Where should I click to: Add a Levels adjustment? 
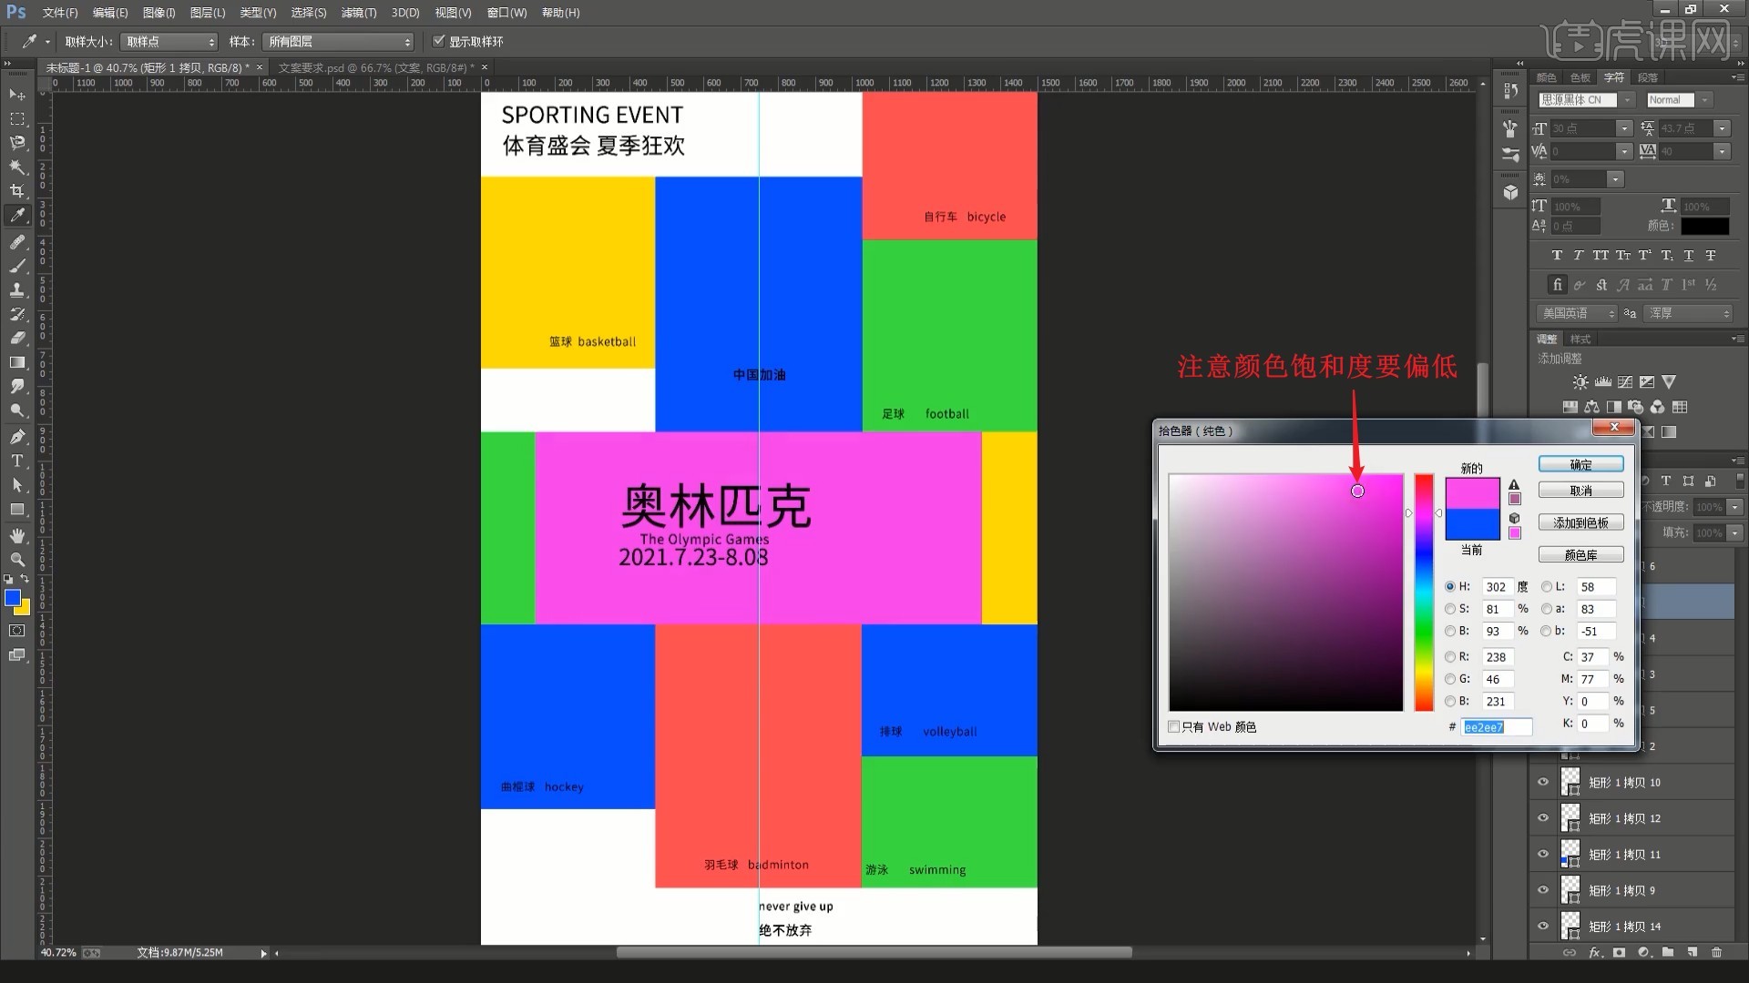click(x=1603, y=382)
